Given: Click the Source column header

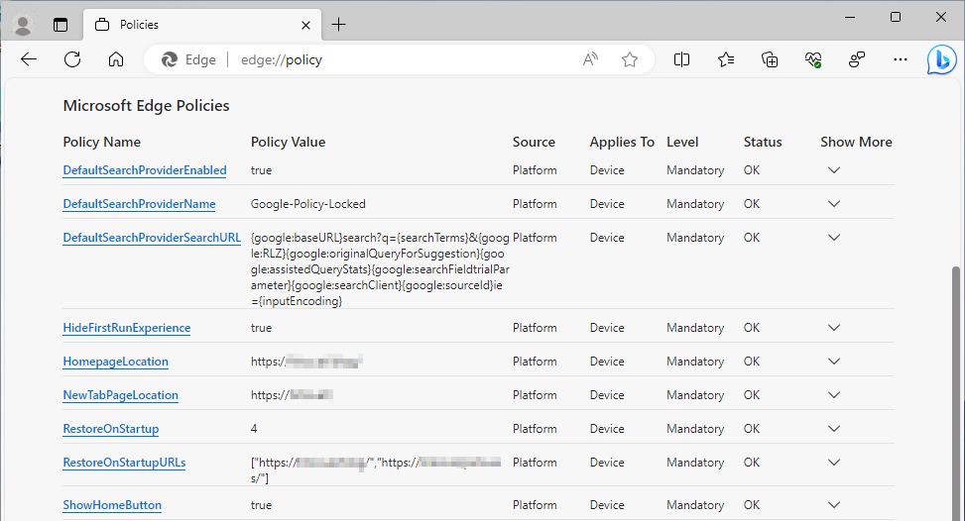Looking at the screenshot, I should (534, 142).
